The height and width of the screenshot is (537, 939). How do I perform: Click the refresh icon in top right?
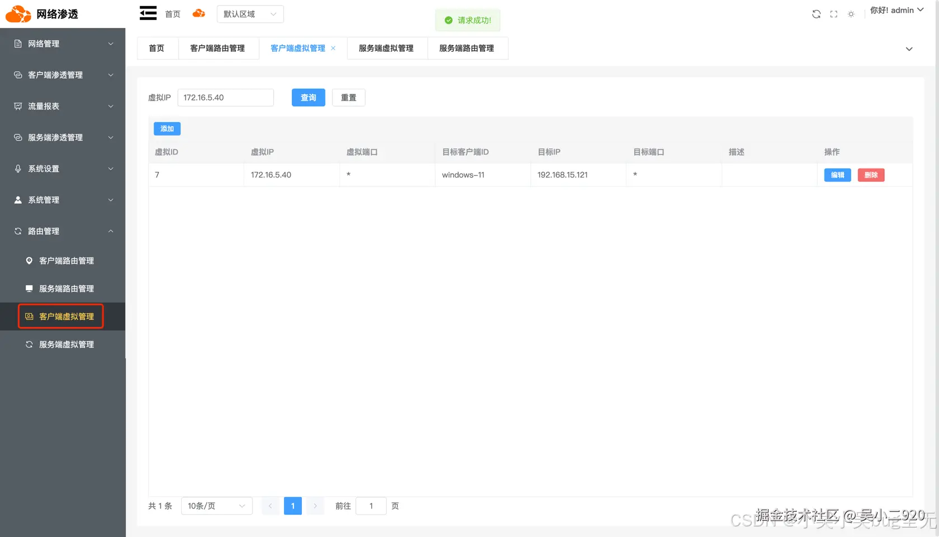coord(816,13)
